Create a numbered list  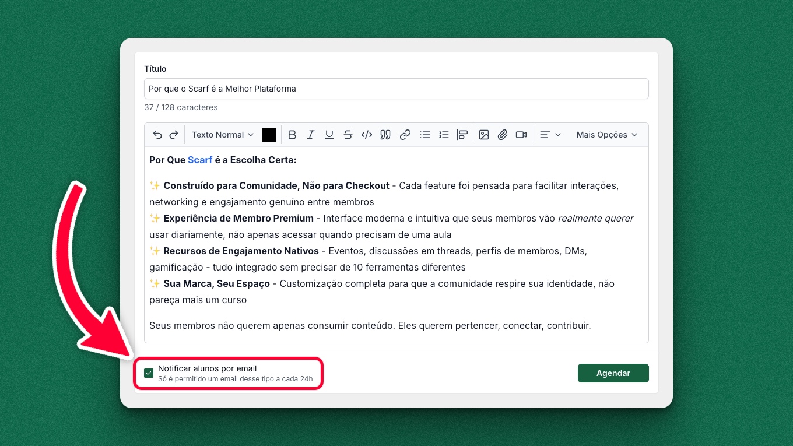tap(444, 135)
